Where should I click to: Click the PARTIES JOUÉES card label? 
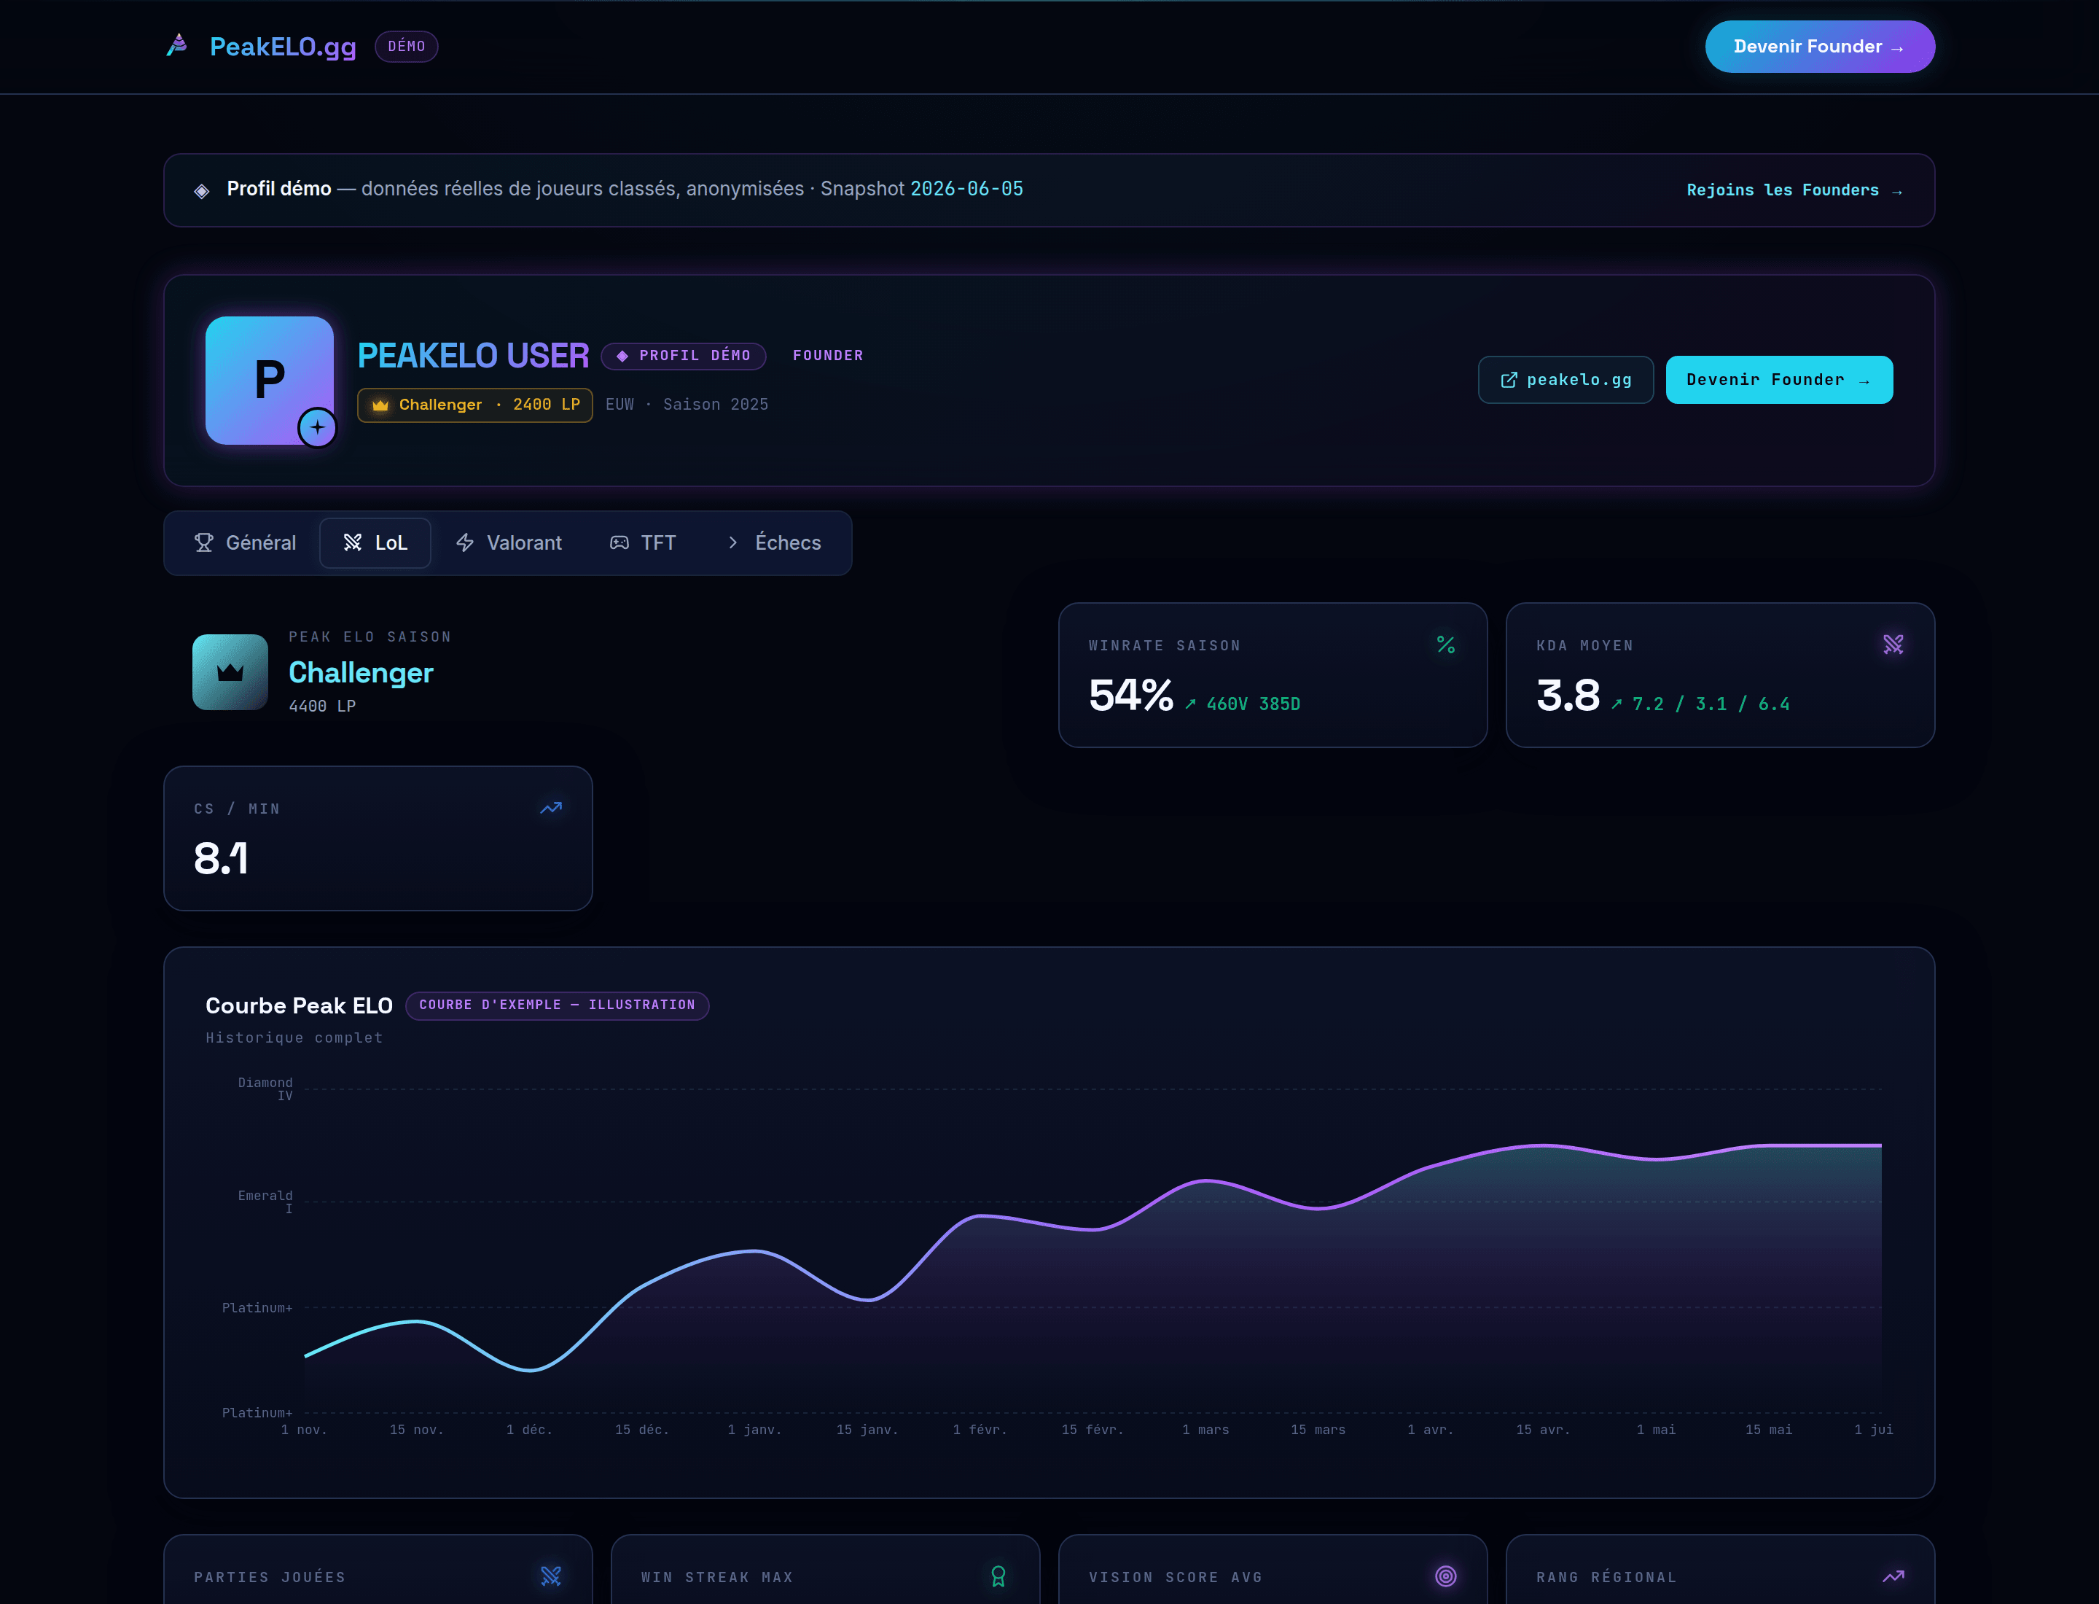point(270,1578)
